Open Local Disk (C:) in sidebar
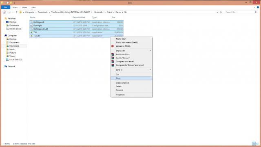The height and width of the screenshot is (147, 261). coord(15,60)
